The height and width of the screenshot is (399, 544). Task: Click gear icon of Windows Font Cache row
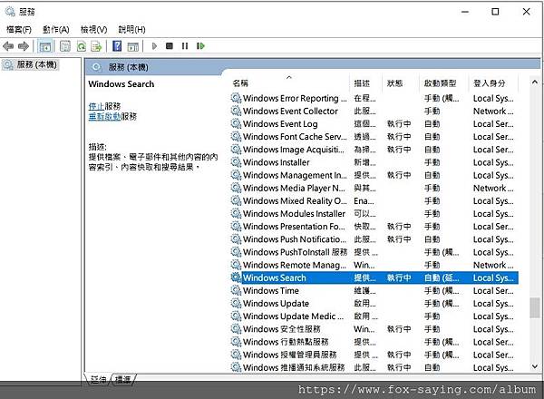point(236,137)
